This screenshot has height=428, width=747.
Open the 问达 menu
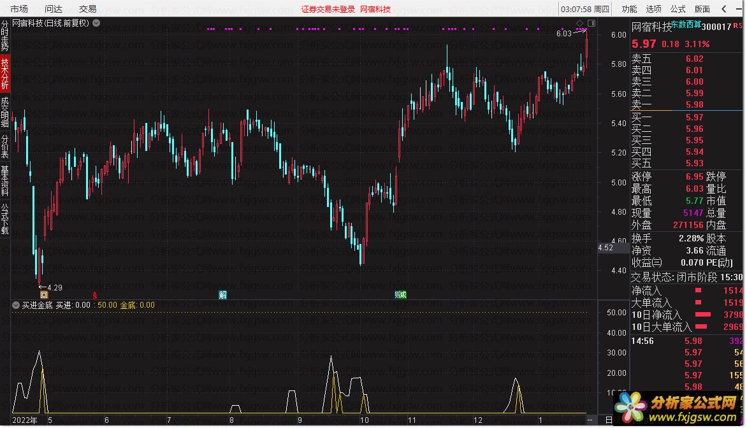coord(54,8)
